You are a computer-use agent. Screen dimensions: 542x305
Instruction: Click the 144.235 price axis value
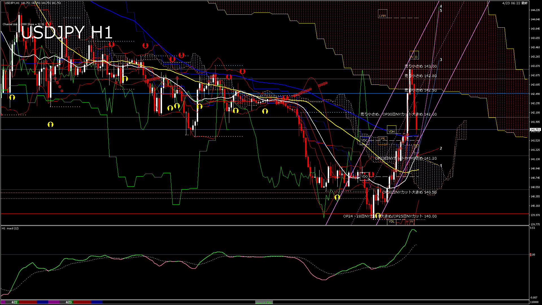535,10
